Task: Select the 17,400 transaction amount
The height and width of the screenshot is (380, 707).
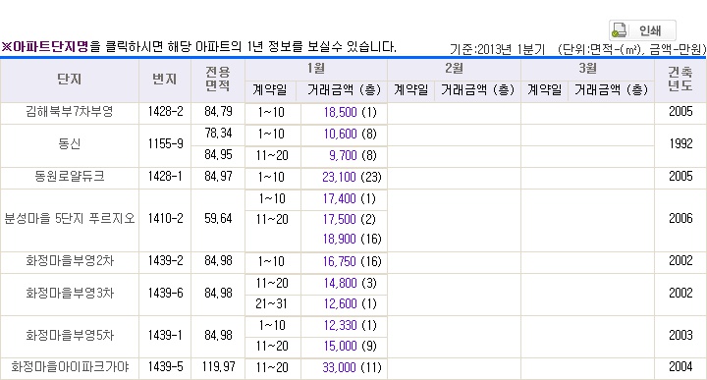Action: (339, 198)
